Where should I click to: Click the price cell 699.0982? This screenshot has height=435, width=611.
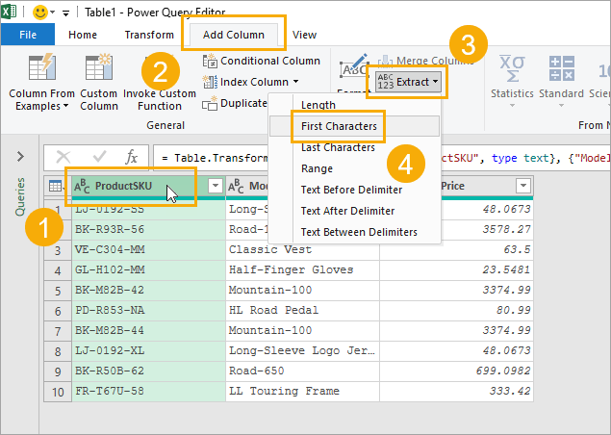tap(456, 371)
